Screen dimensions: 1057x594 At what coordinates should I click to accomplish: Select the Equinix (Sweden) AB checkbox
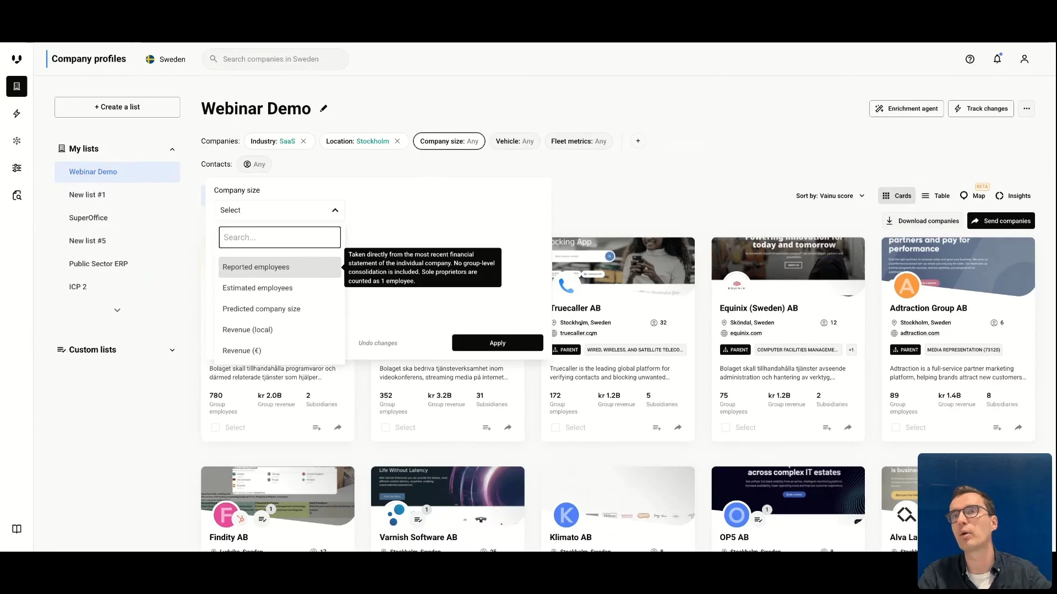click(726, 427)
